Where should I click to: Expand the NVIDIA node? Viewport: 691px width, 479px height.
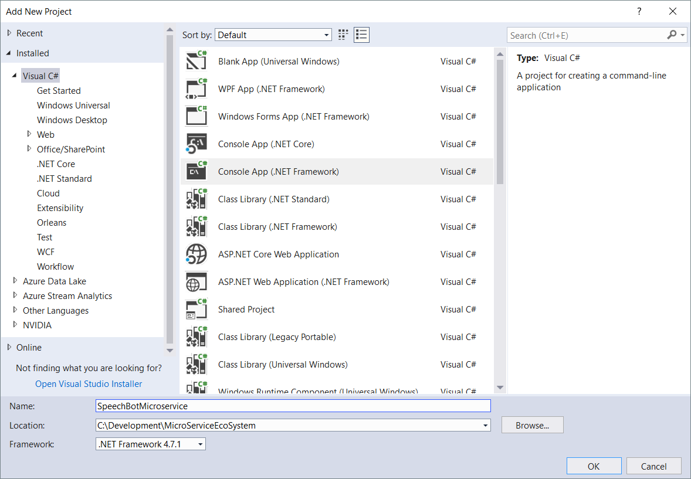pyautogui.click(x=15, y=325)
